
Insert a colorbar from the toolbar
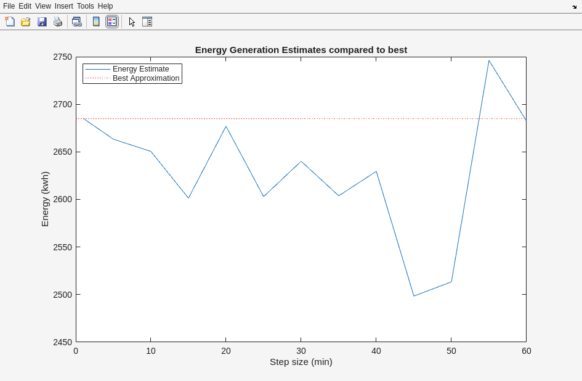point(96,22)
